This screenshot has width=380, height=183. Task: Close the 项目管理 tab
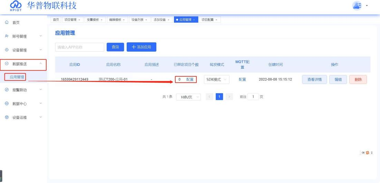[x=79, y=20]
